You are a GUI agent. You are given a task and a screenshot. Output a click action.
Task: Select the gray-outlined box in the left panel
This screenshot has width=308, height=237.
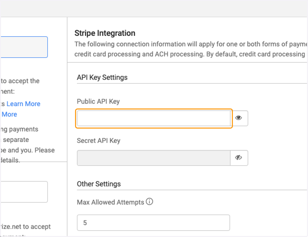coord(24,192)
